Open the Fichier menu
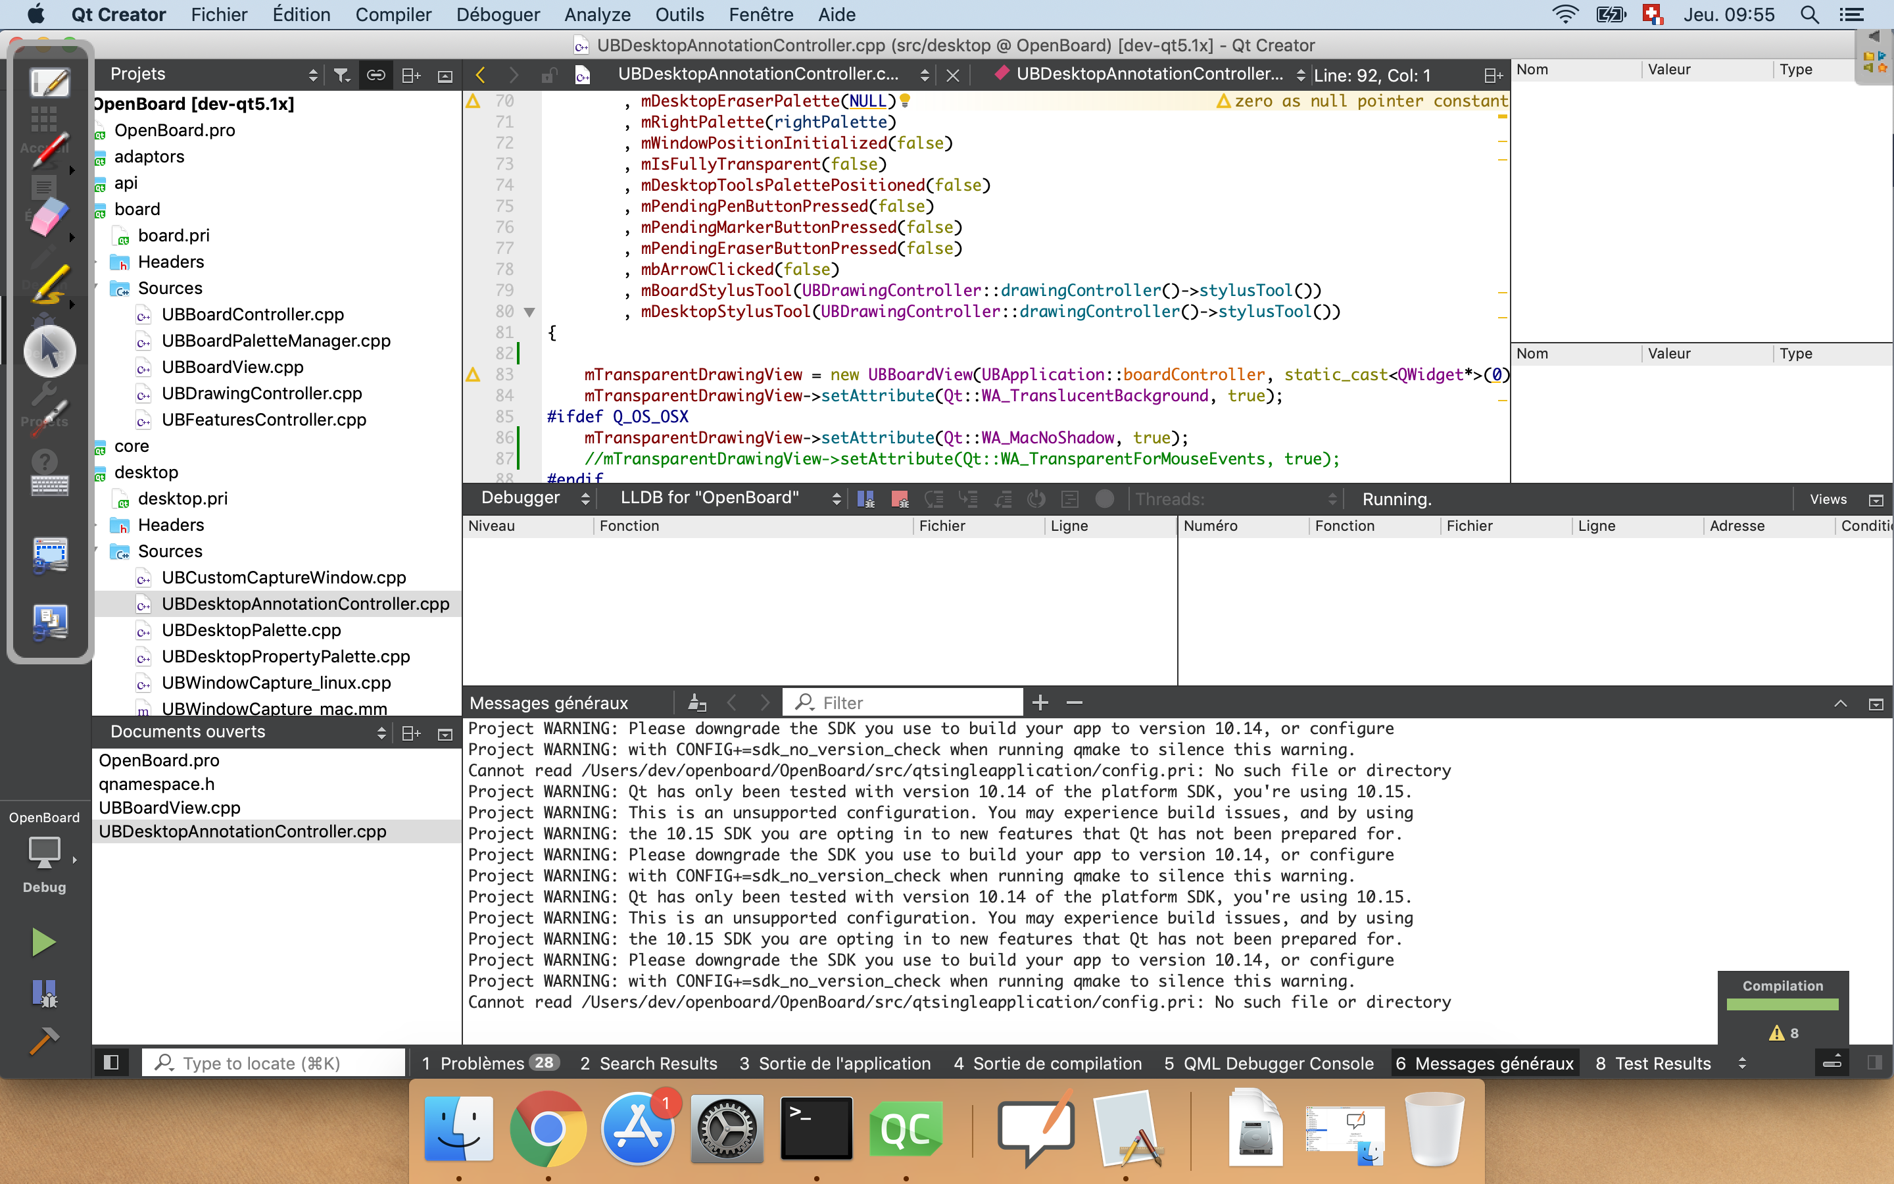 point(219,14)
